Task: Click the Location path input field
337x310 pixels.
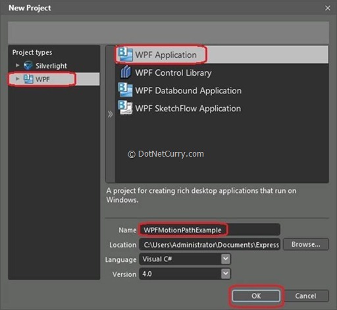Action: (209, 244)
